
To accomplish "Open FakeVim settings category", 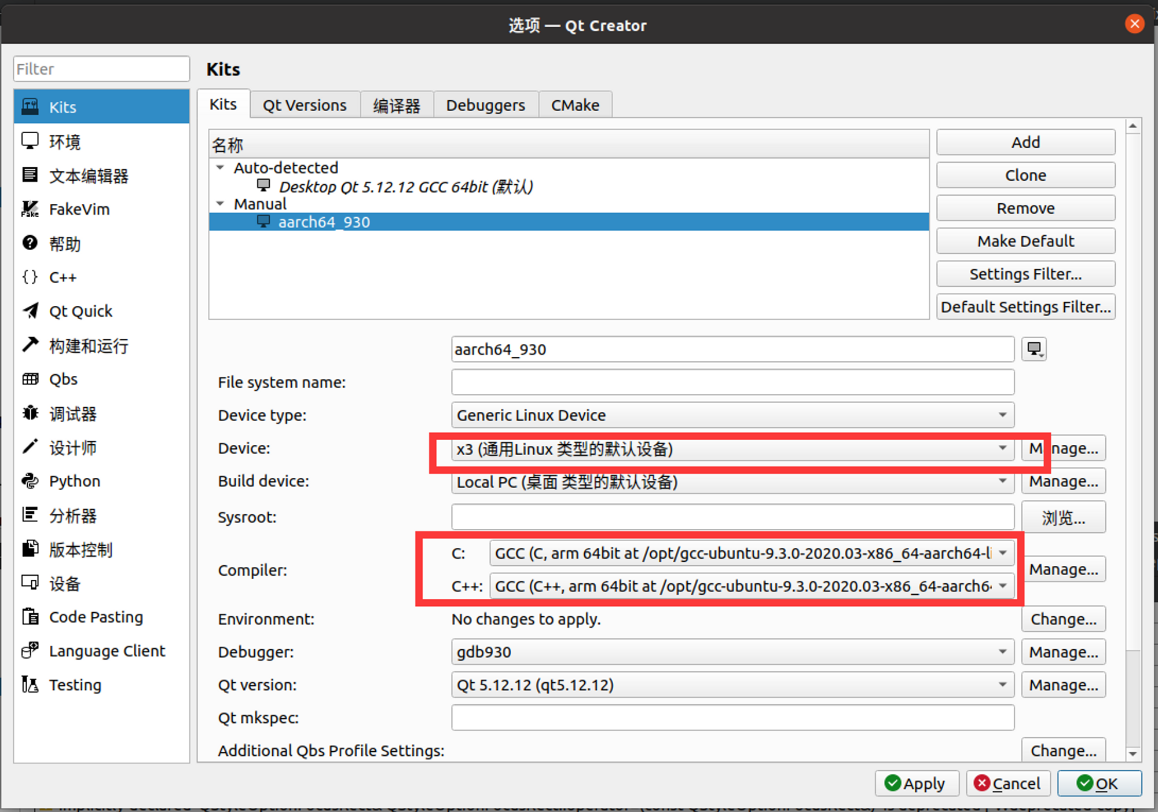I will (x=101, y=209).
